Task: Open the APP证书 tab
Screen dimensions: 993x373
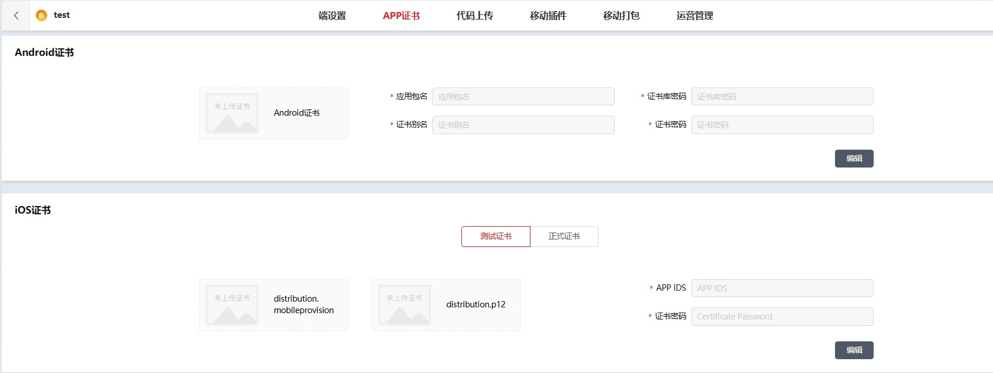Action: coord(401,16)
